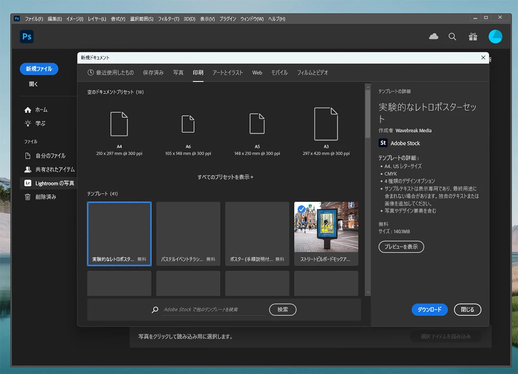This screenshot has width=518, height=374.
Task: Click the 閉じる button
Action: click(468, 310)
